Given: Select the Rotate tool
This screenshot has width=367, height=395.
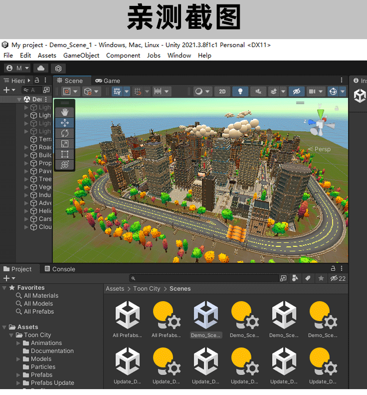Looking at the screenshot, I should [x=65, y=133].
